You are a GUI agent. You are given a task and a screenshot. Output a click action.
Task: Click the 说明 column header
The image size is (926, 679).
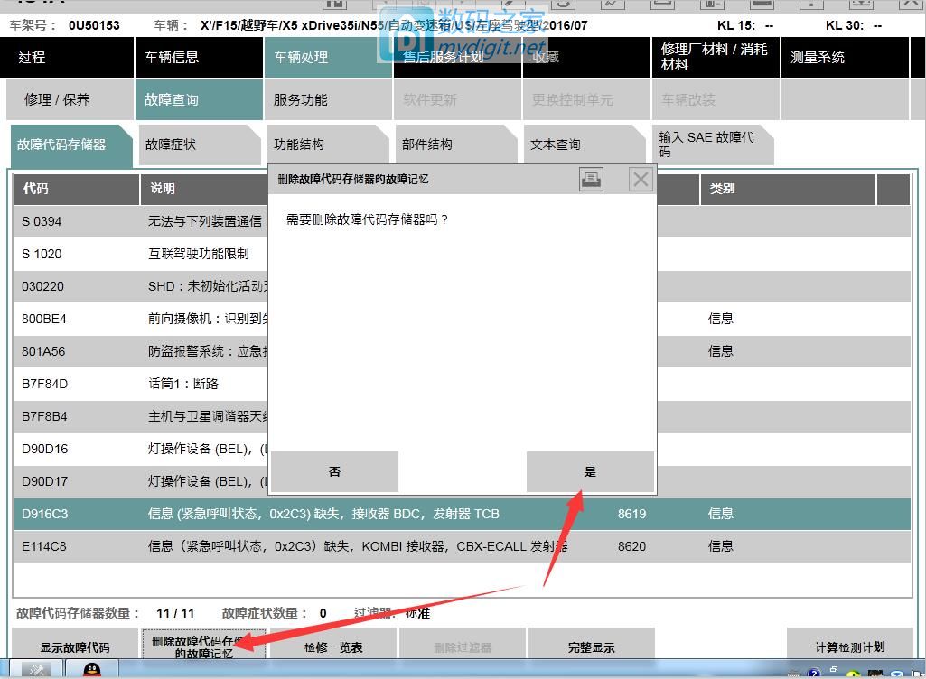click(204, 189)
